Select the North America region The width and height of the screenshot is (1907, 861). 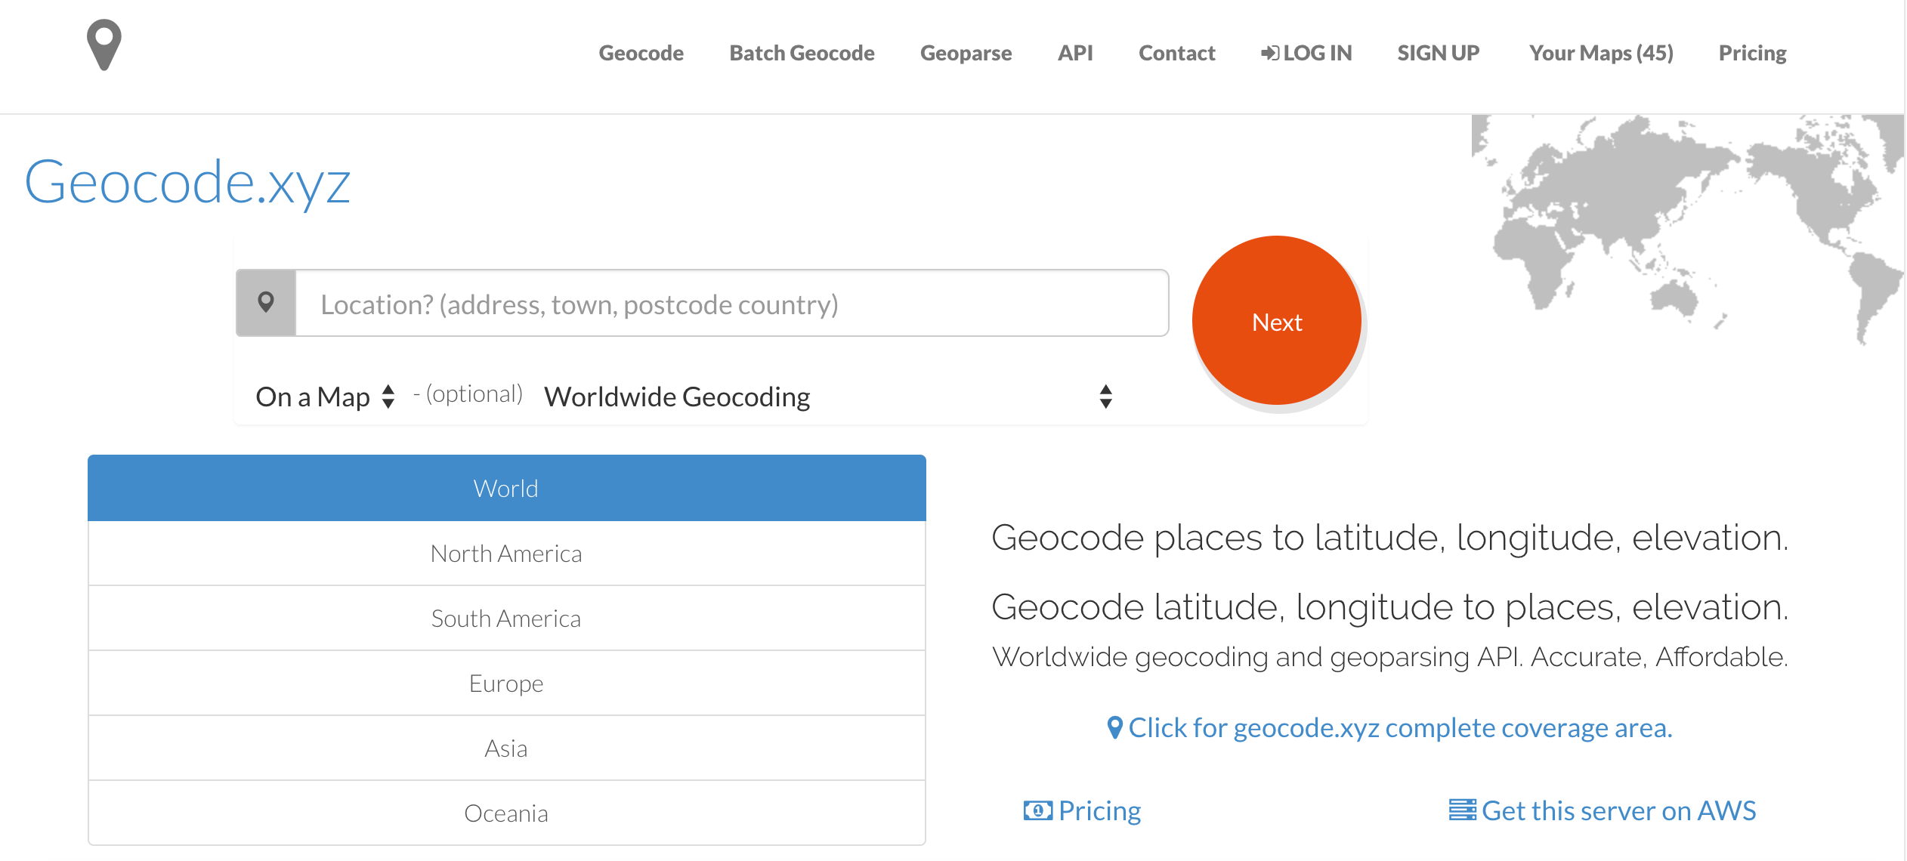tap(506, 554)
